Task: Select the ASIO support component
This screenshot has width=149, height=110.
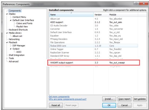Action: (94, 22)
